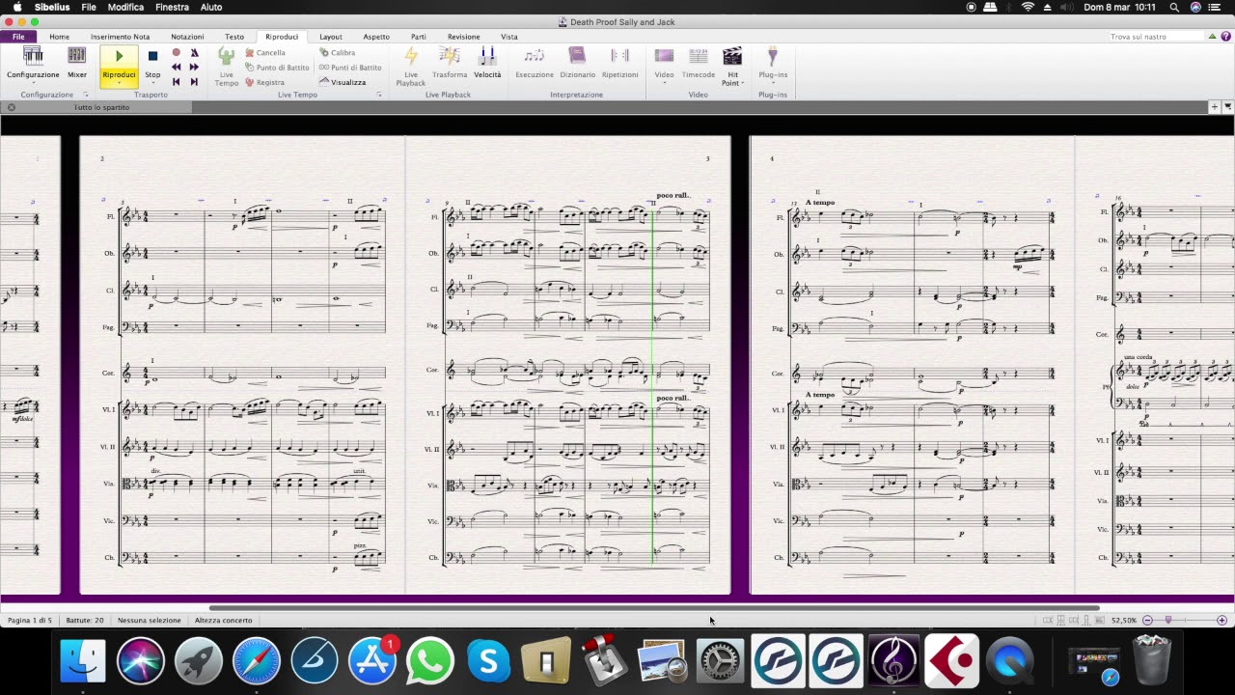The height and width of the screenshot is (695, 1235).
Task: Open the Timecode settings
Action: tap(699, 63)
